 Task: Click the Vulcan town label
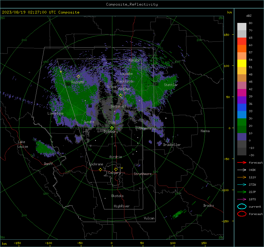149,218
